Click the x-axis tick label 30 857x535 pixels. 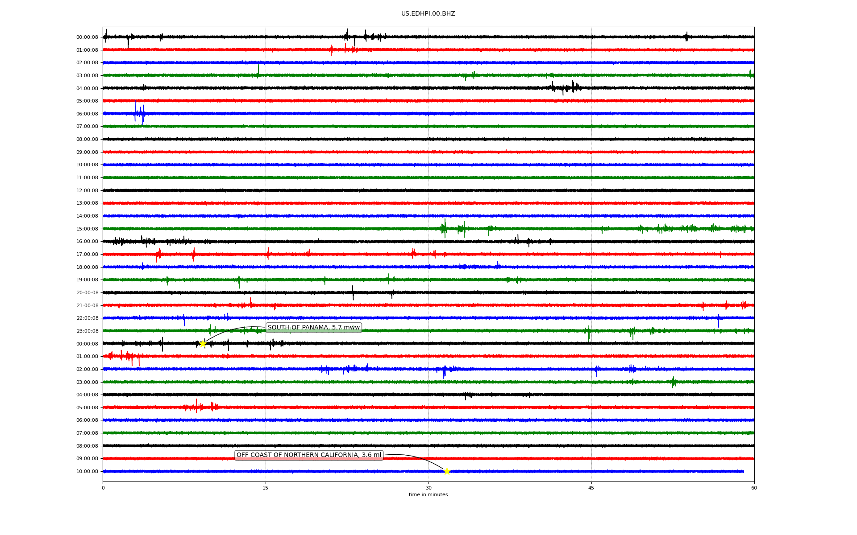428,488
